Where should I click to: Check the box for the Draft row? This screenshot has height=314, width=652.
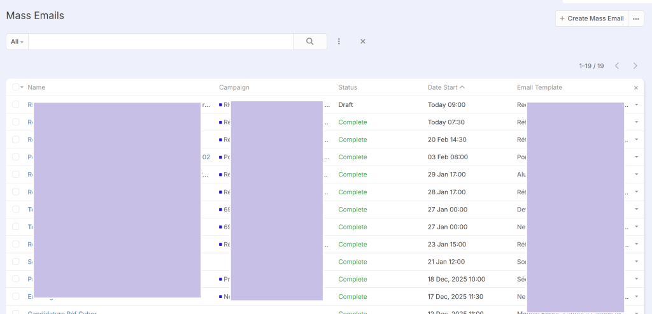tap(15, 104)
